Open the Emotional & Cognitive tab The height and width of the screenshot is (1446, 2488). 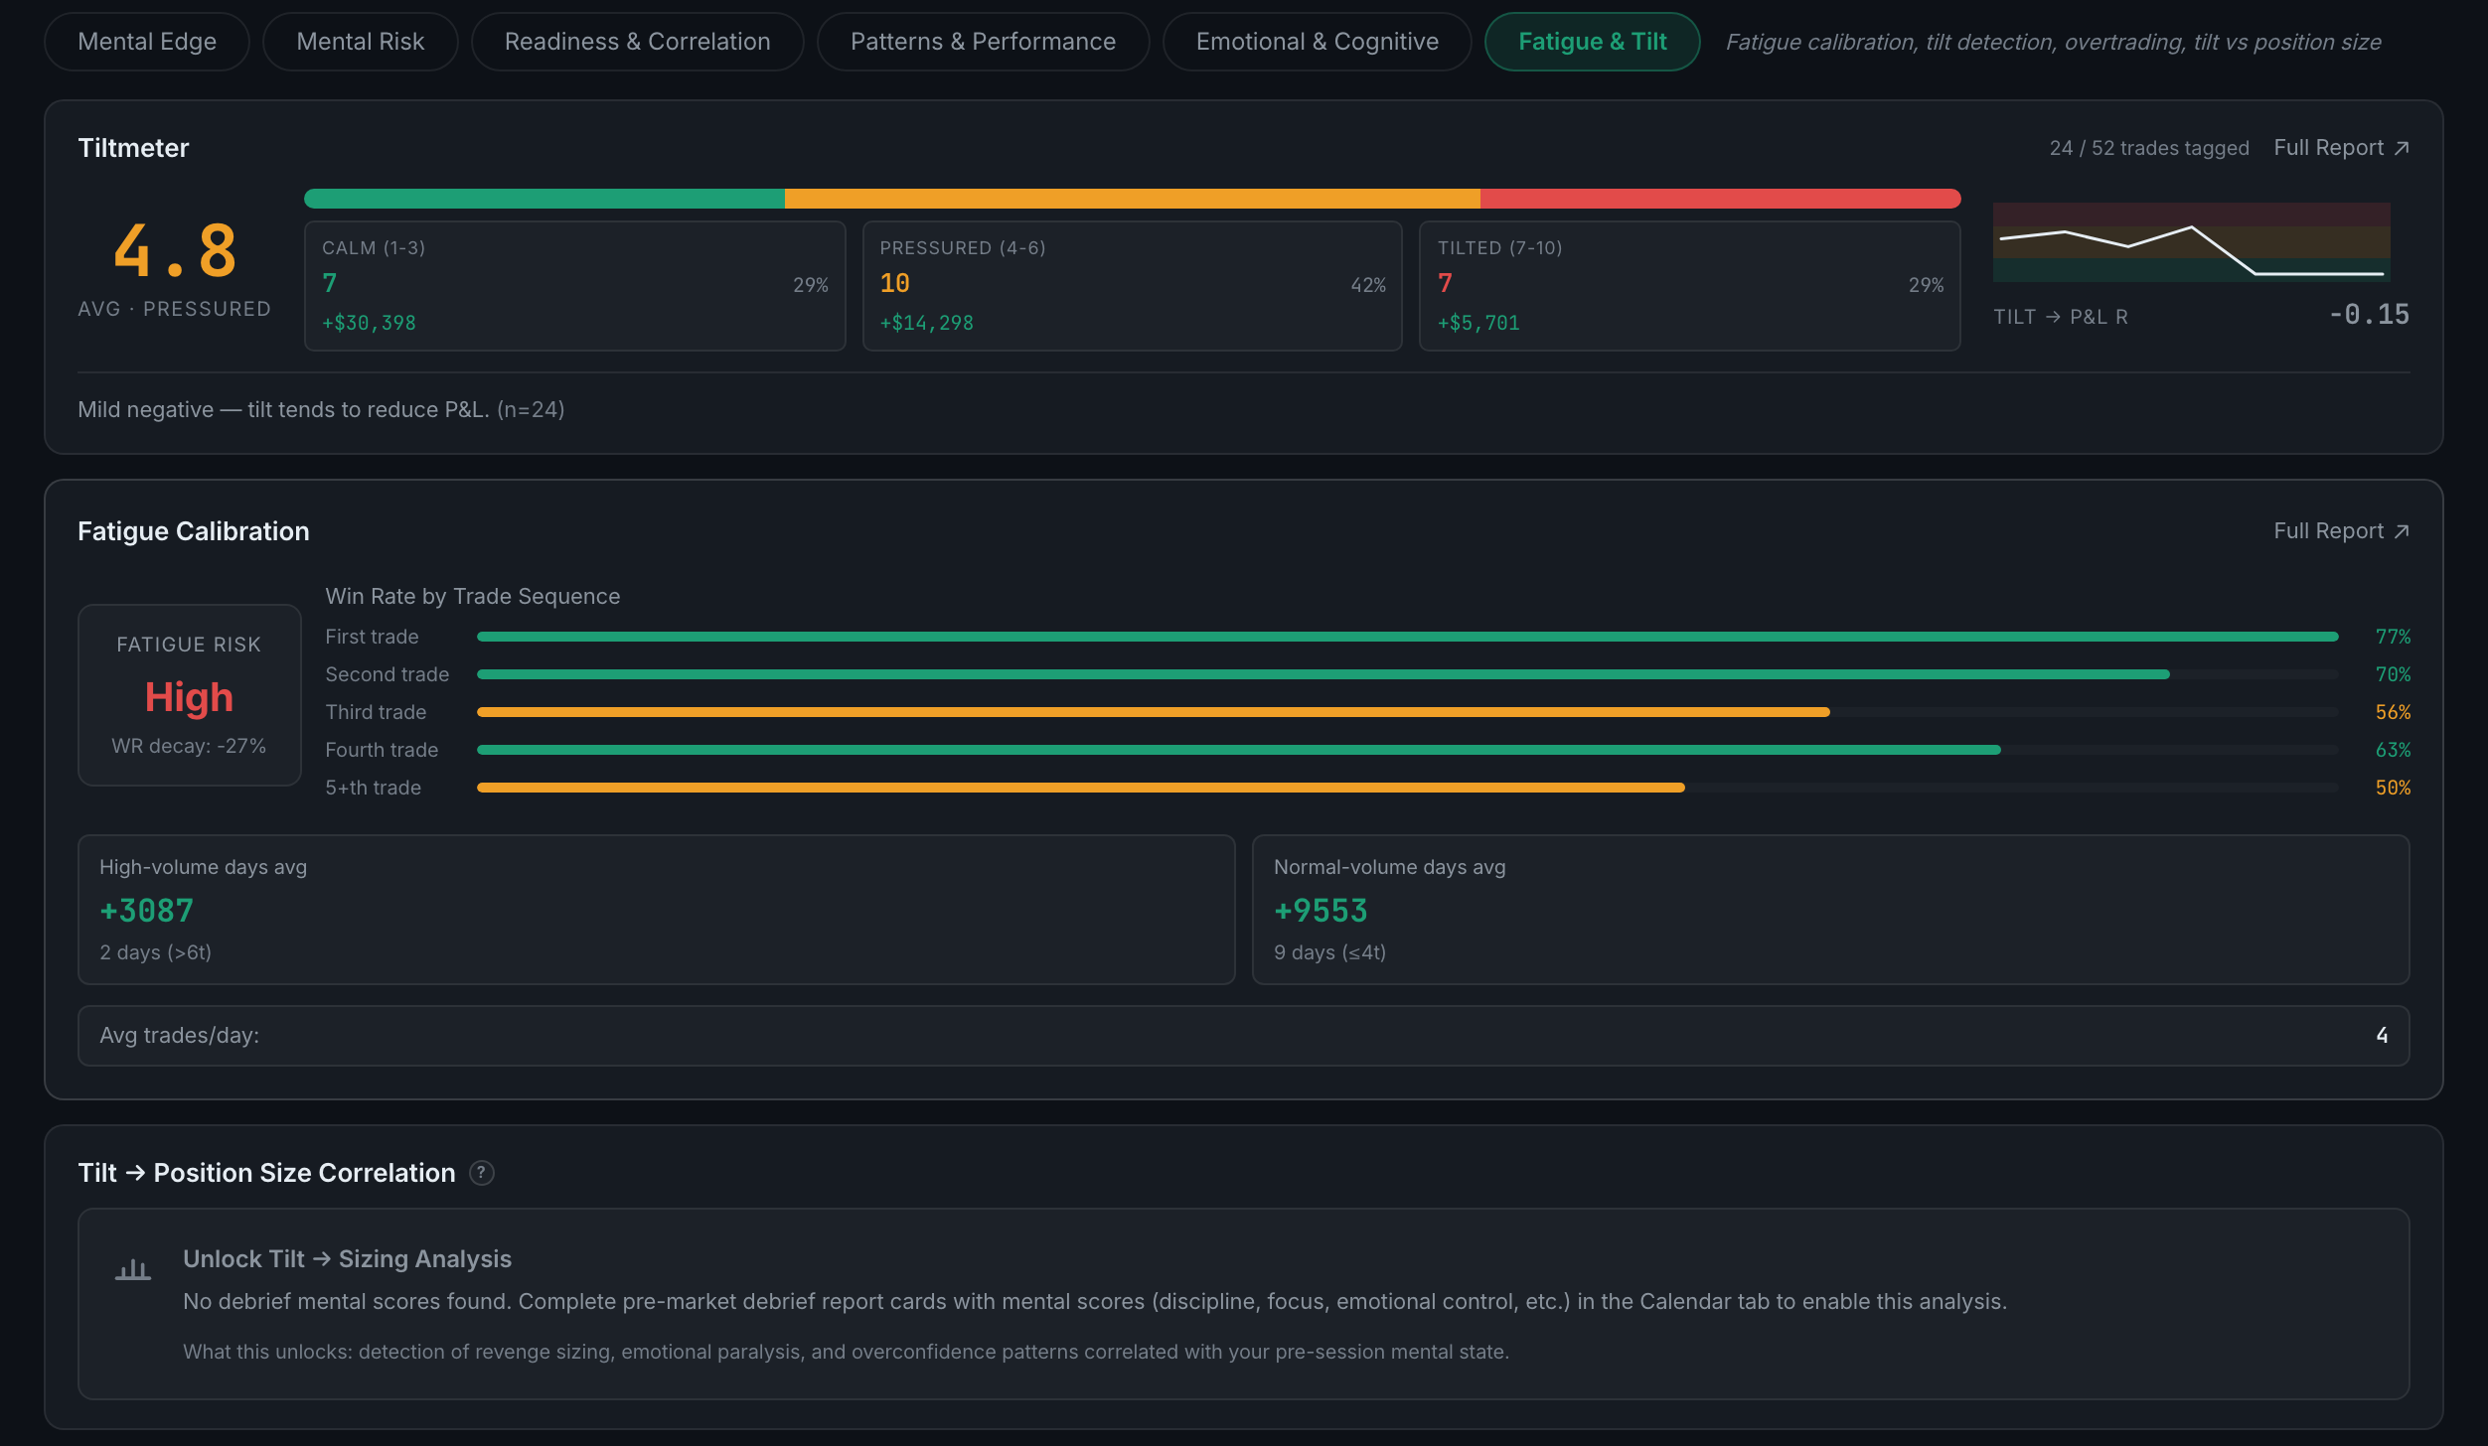click(x=1318, y=42)
